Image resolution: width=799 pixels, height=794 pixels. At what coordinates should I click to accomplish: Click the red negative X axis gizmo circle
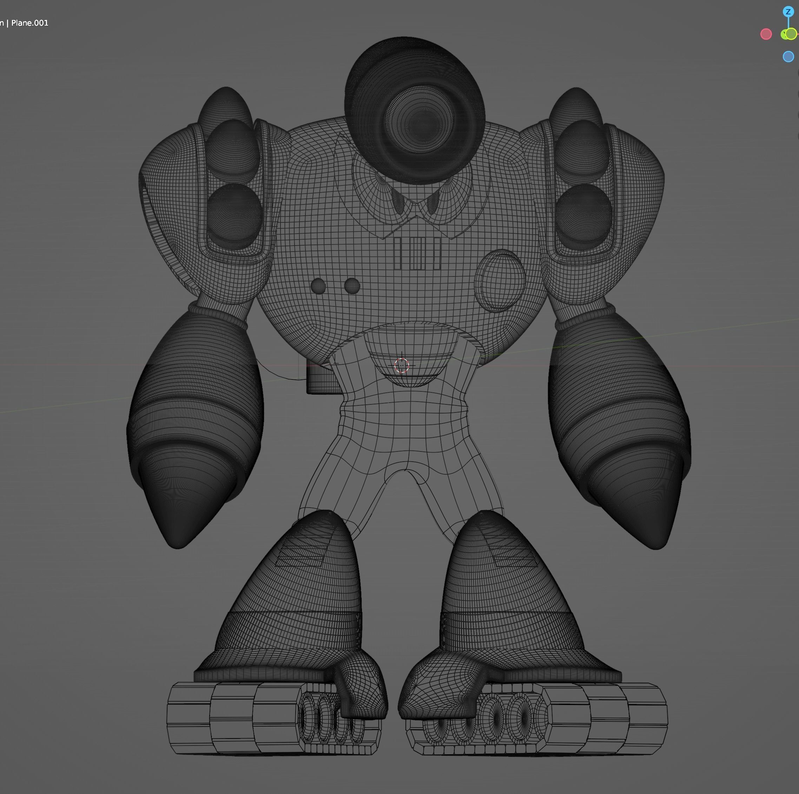point(766,34)
